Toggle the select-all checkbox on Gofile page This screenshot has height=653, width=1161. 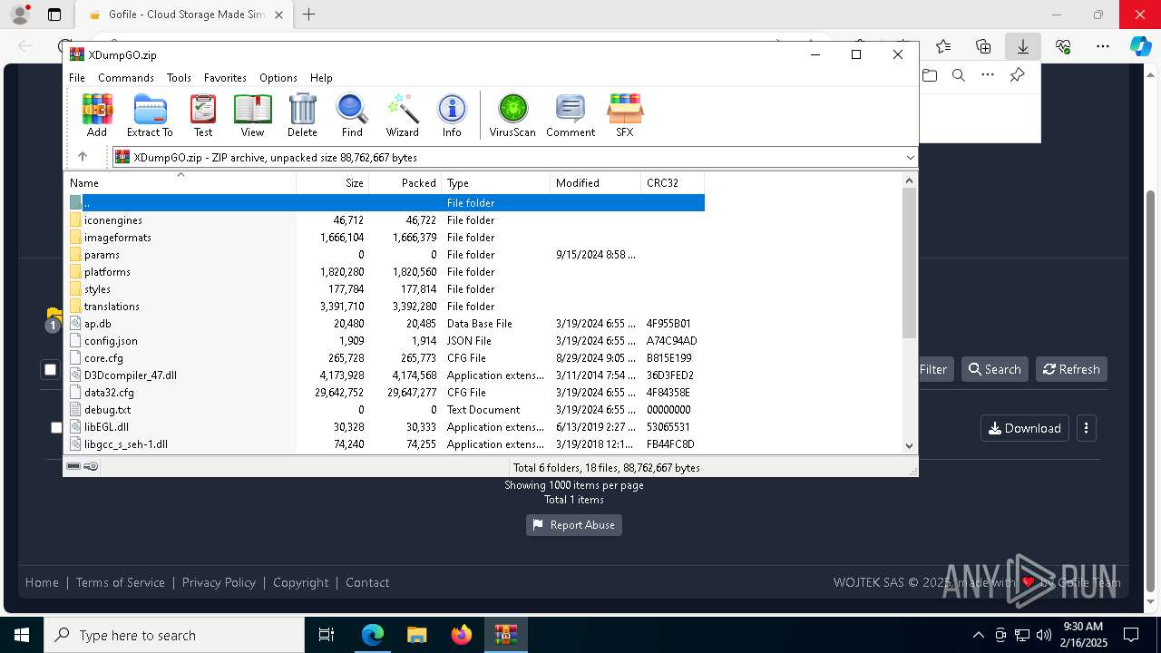(51, 369)
